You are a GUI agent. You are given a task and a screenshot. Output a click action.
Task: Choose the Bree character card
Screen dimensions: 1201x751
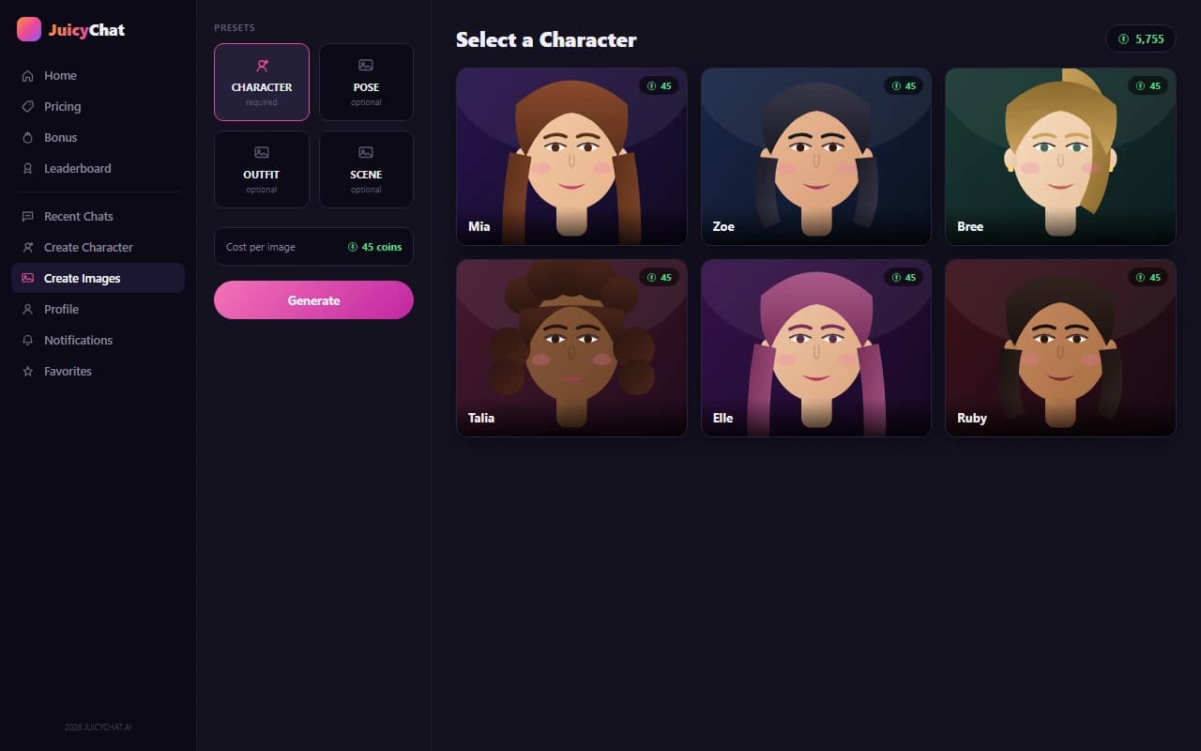[x=1060, y=157]
